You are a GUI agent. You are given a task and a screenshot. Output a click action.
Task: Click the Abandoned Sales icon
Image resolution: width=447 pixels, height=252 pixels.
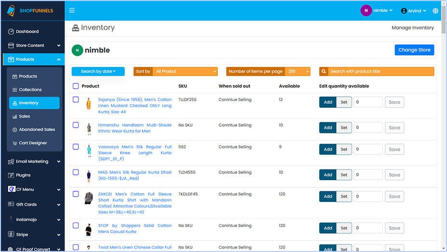point(14,130)
